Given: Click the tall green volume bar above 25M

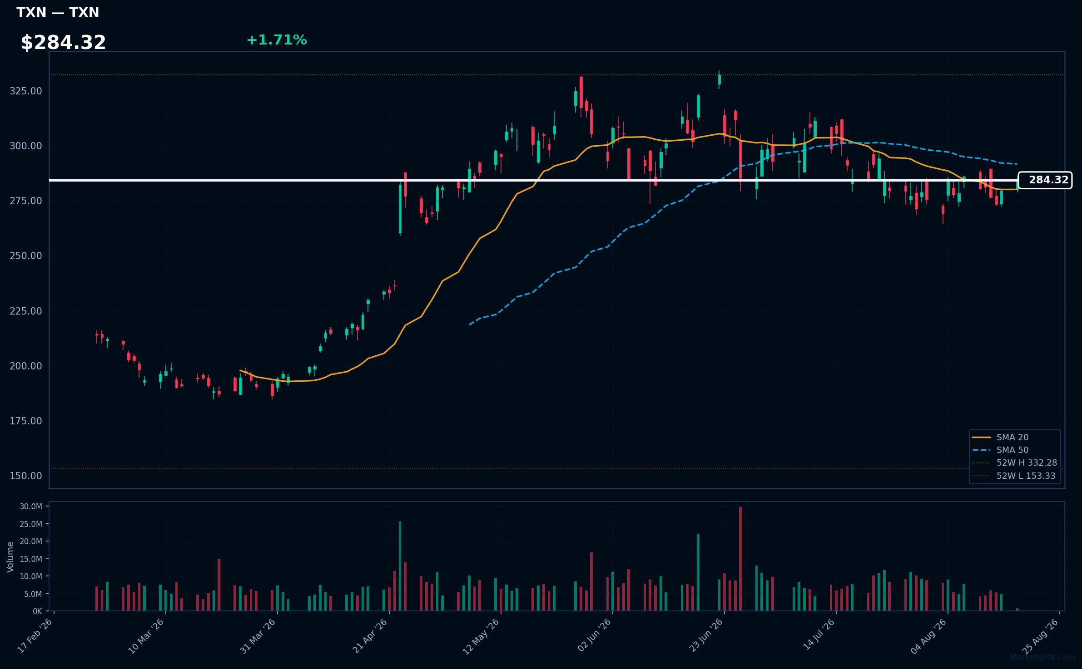Looking at the screenshot, I should click(x=400, y=566).
